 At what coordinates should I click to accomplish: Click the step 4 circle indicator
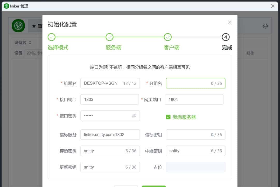226,37
